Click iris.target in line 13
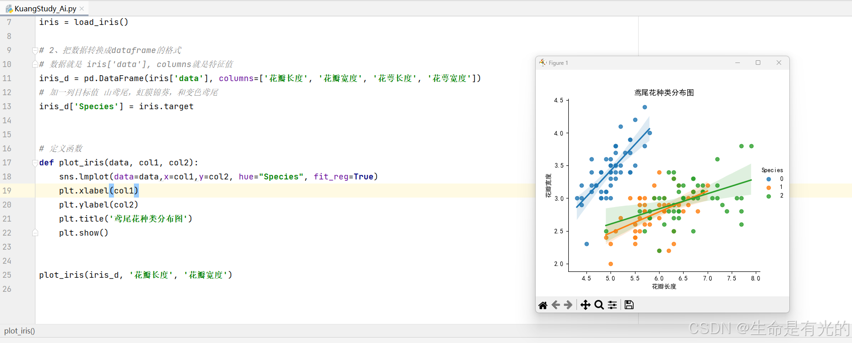Image resolution: width=852 pixels, height=343 pixels. [x=166, y=106]
